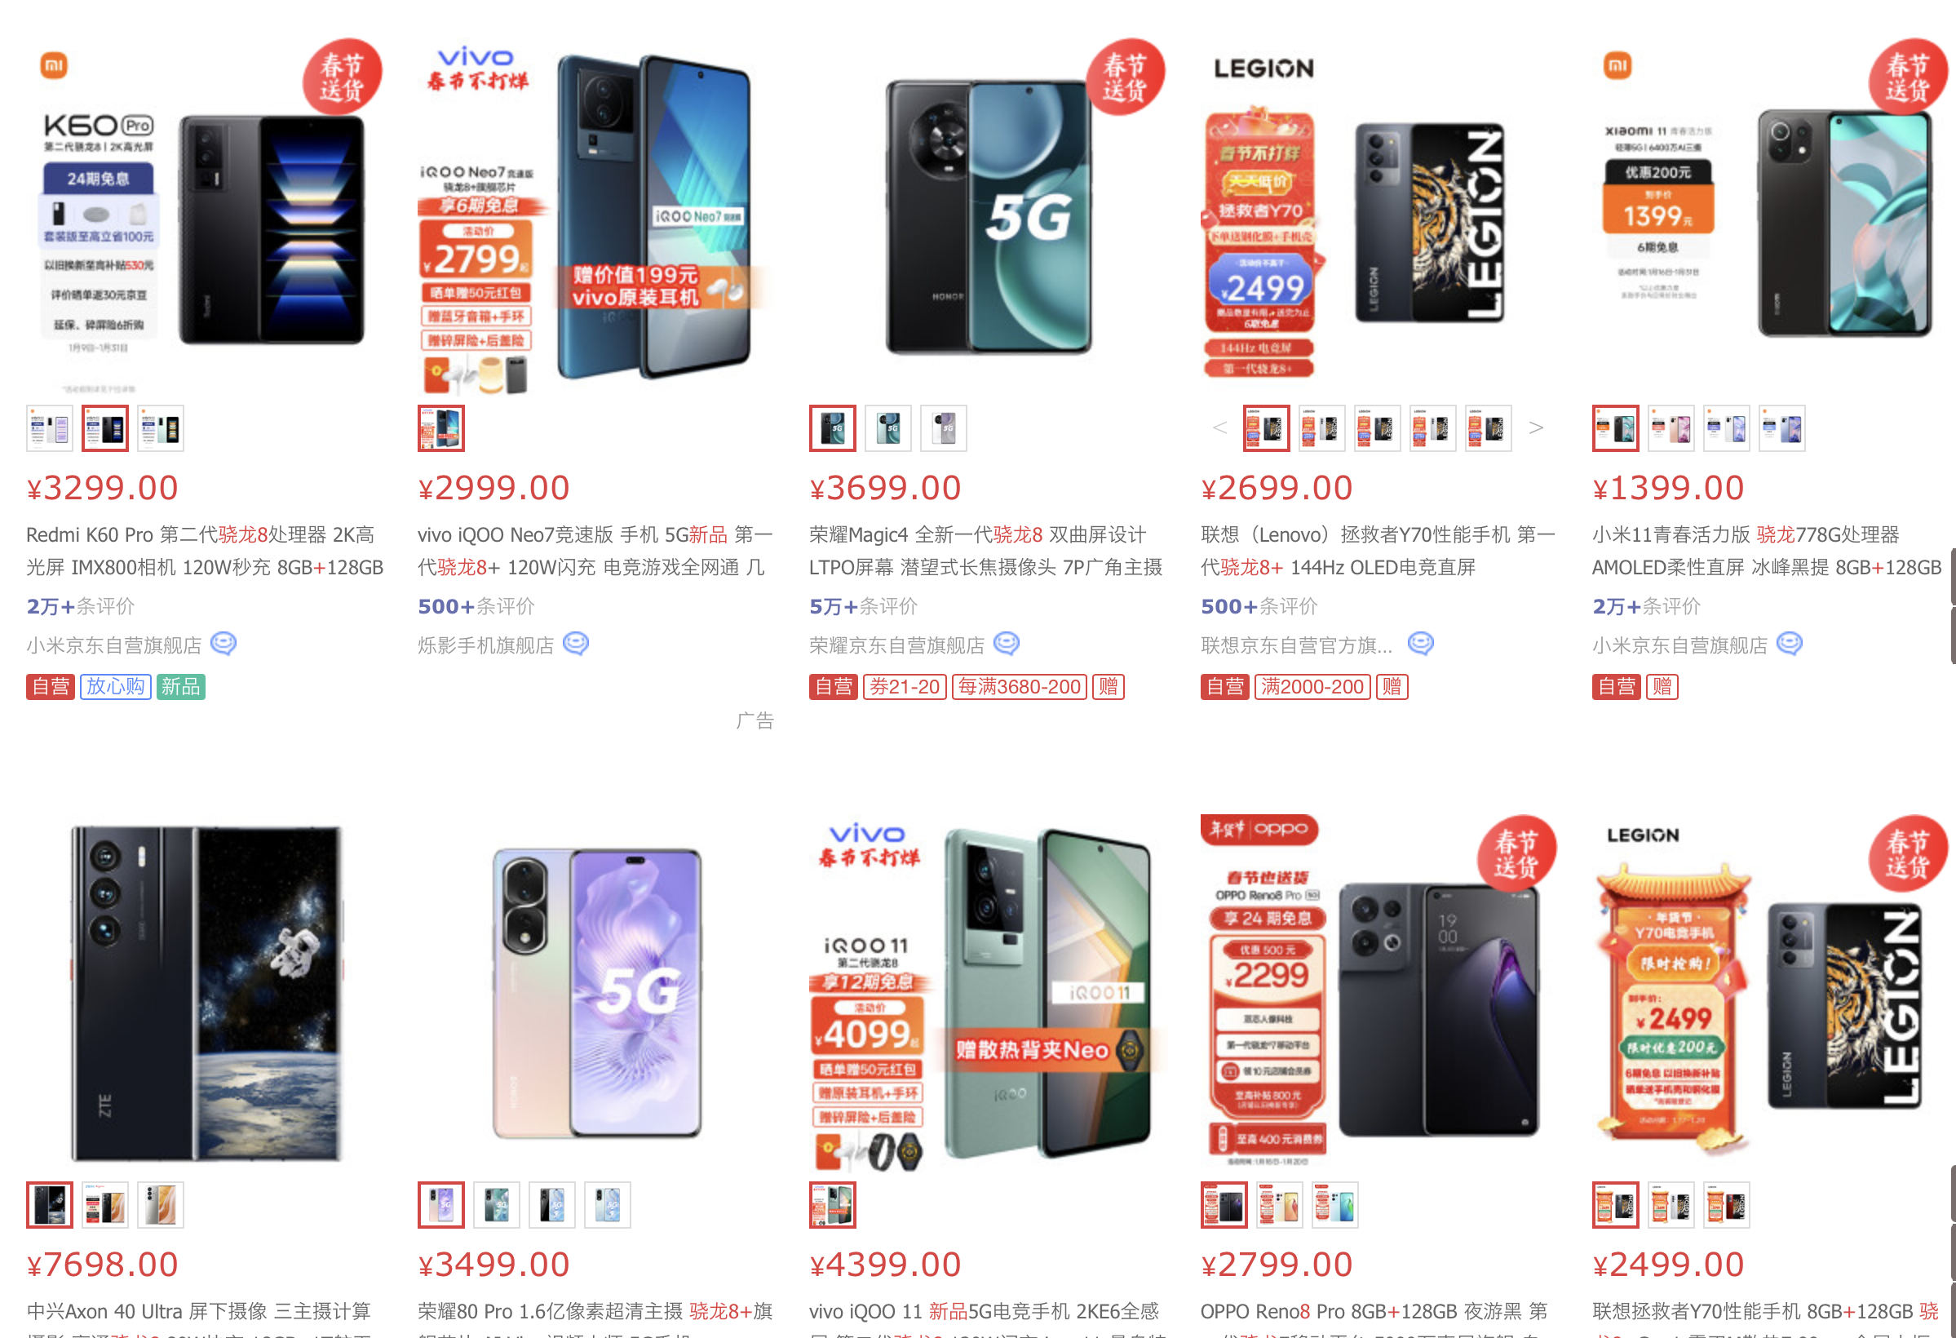Select second color variant of 荣耀Magic4

pyautogui.click(x=888, y=428)
